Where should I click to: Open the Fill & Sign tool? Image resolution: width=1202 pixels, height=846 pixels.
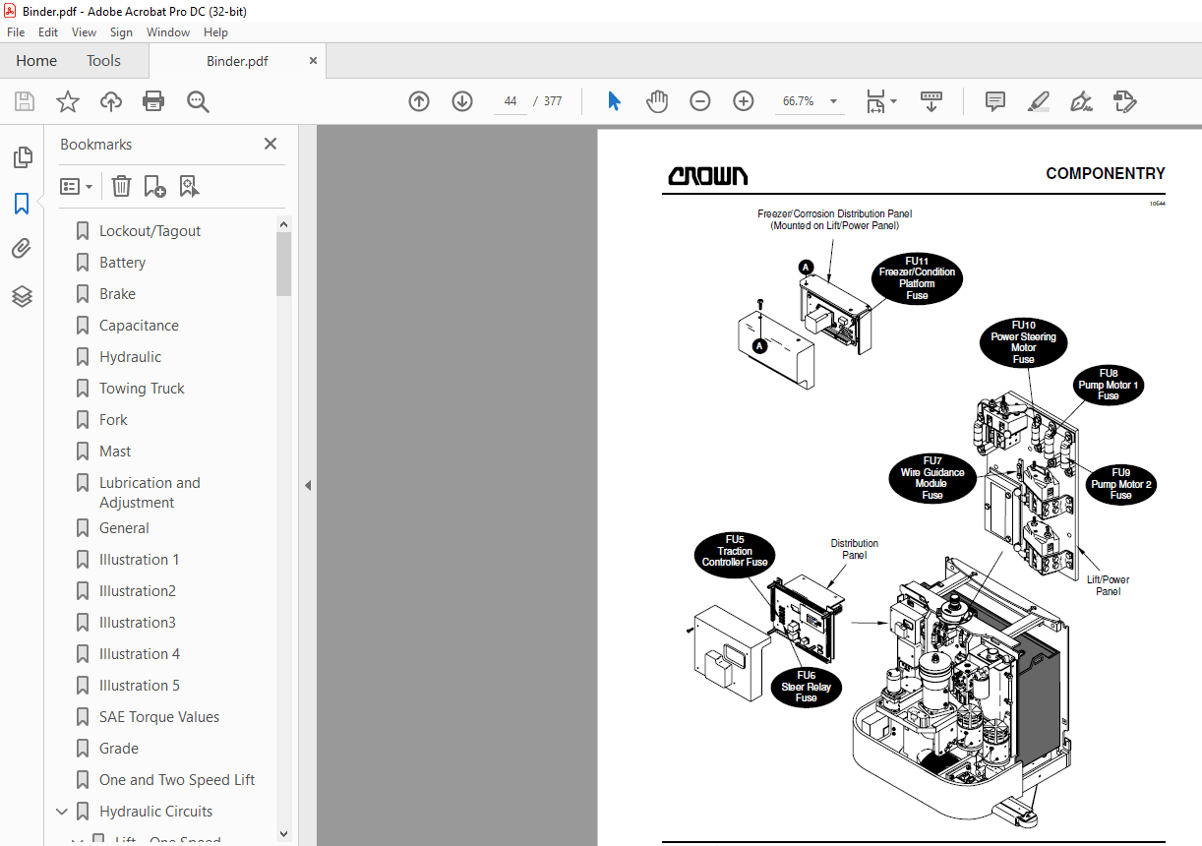click(x=1081, y=101)
